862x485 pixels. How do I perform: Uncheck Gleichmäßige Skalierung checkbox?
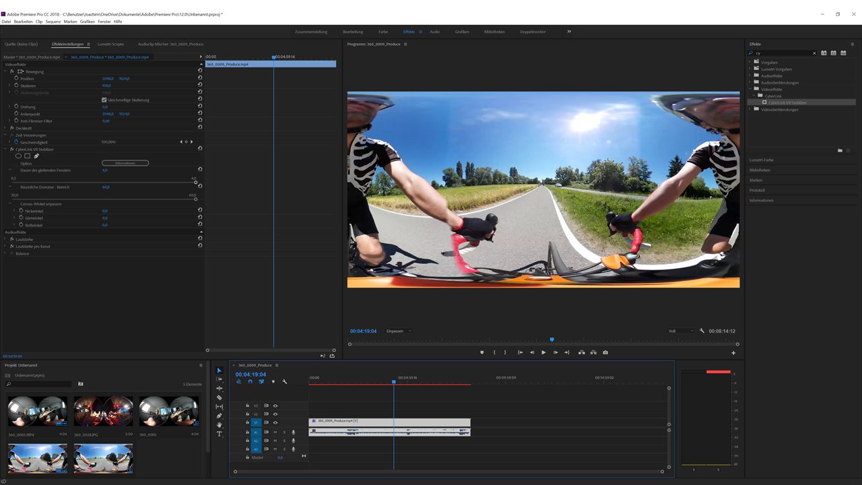104,100
